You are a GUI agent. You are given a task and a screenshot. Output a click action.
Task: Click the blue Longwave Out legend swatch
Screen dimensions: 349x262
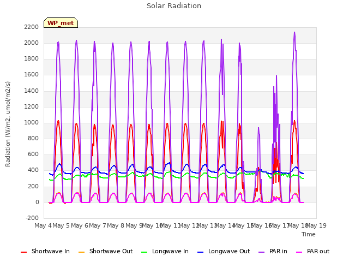[x=200, y=252]
